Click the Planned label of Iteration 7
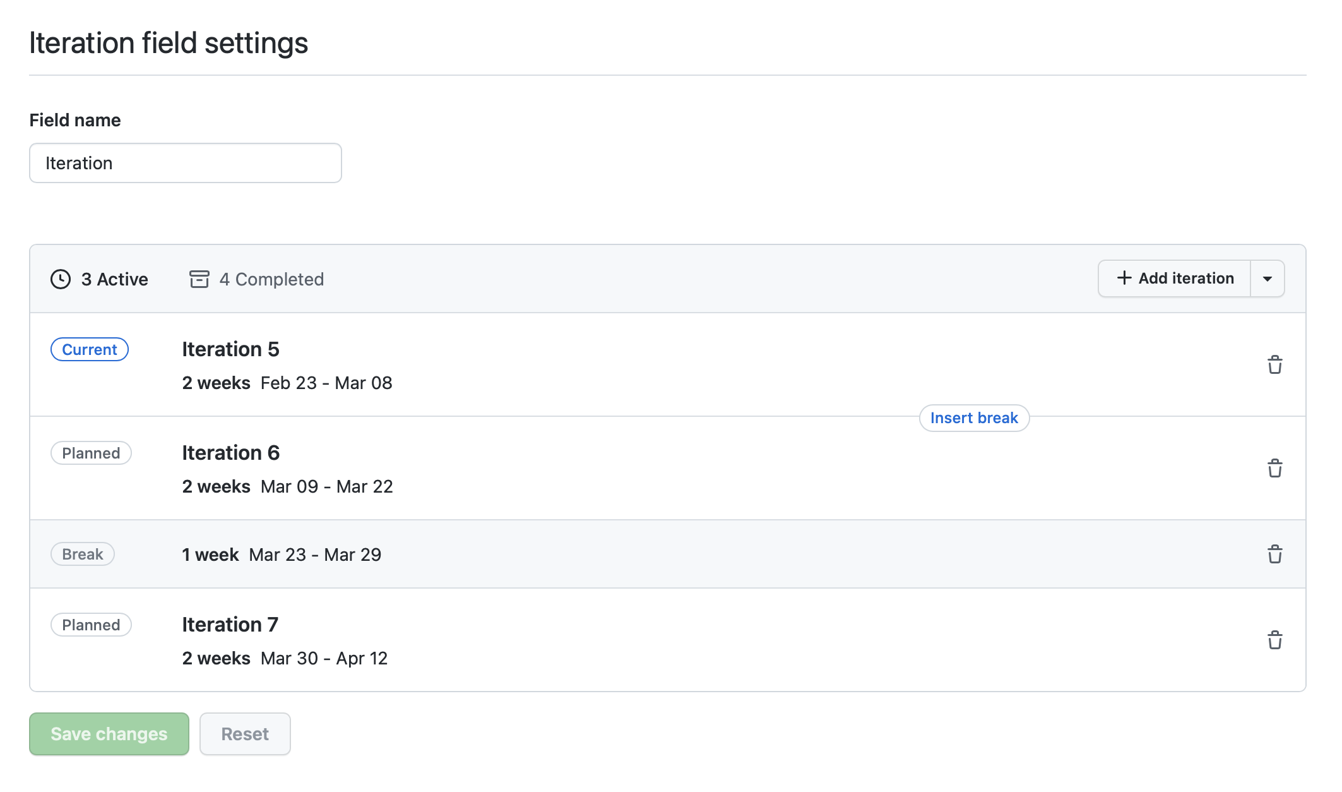1342x792 pixels. coord(91,625)
